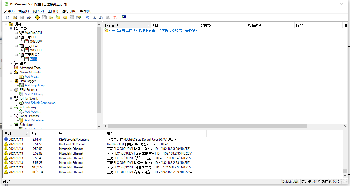Image resolution: width=350 pixels, height=186 pixels.
Task: Click the New Channel gear icon
Action: (x=37, y=18)
